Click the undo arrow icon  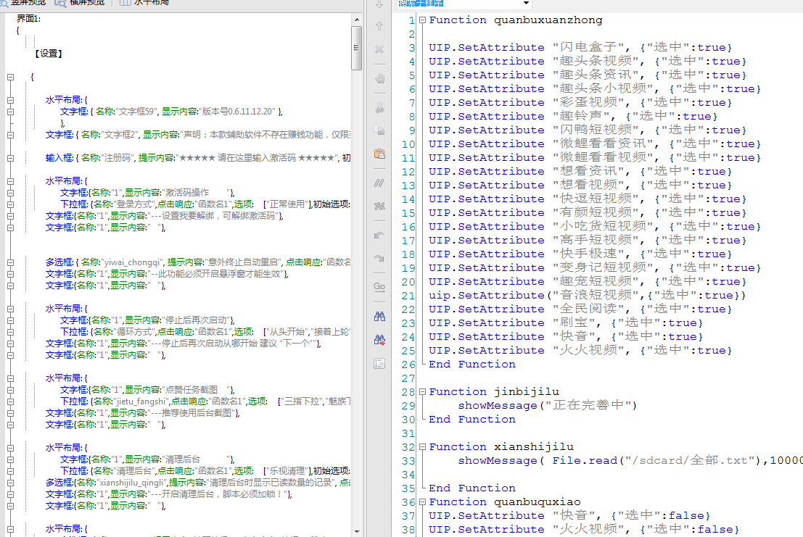coord(379,236)
